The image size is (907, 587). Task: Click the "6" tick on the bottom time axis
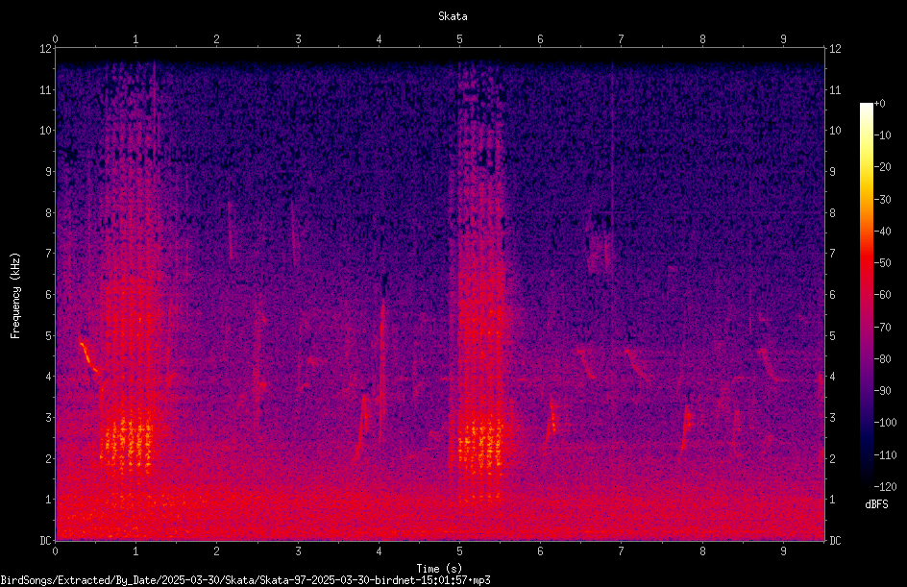[540, 551]
